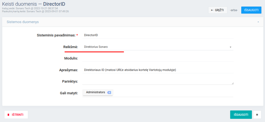Click empty area of Gali matyti field
The image size is (265, 122).
click(172, 93)
